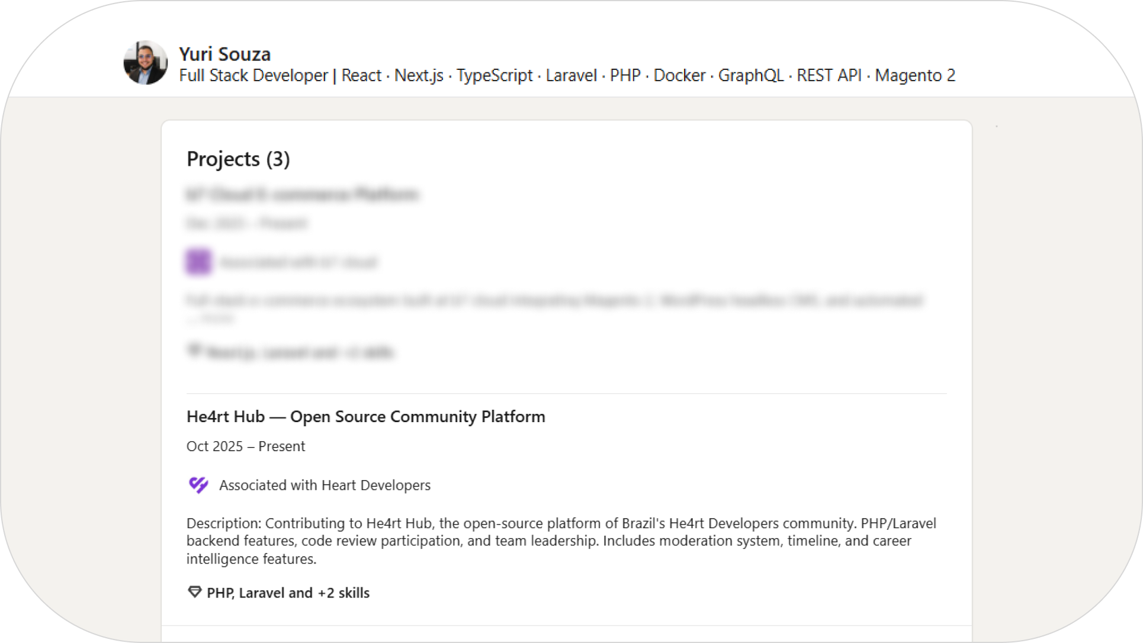Click the He4rt Hub project description paragraph

(x=561, y=541)
